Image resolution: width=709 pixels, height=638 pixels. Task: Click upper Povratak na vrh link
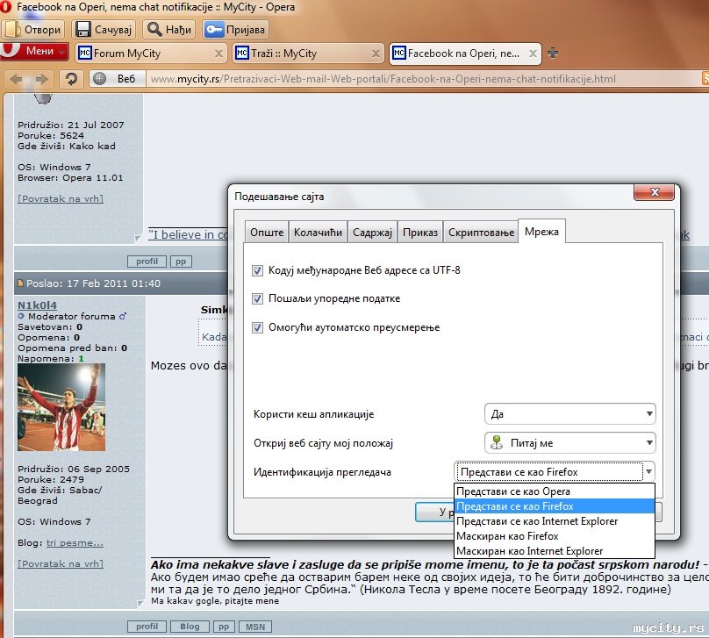click(x=61, y=198)
